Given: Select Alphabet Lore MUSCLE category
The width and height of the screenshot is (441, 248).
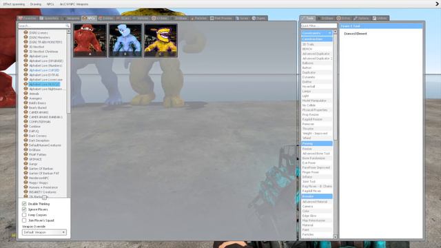Looking at the screenshot, I should pyautogui.click(x=44, y=84).
